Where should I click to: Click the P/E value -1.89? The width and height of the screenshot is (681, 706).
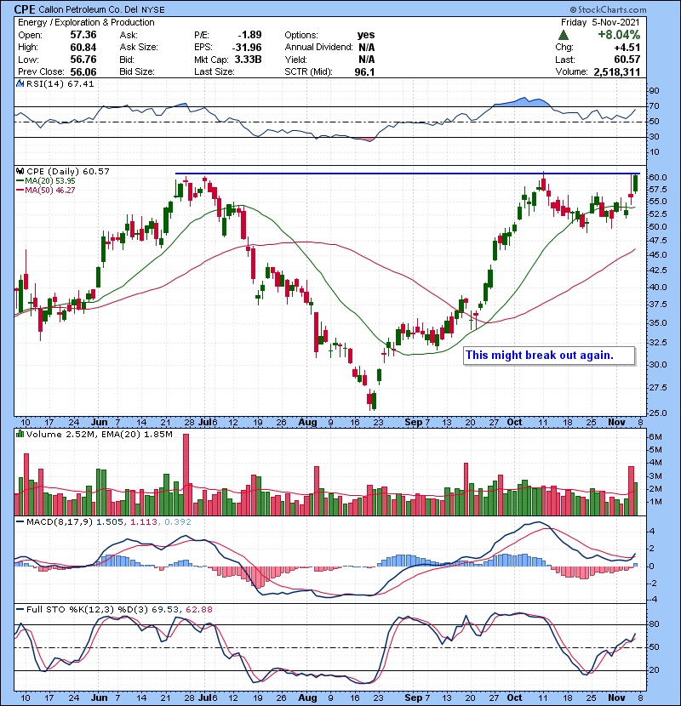pos(249,35)
